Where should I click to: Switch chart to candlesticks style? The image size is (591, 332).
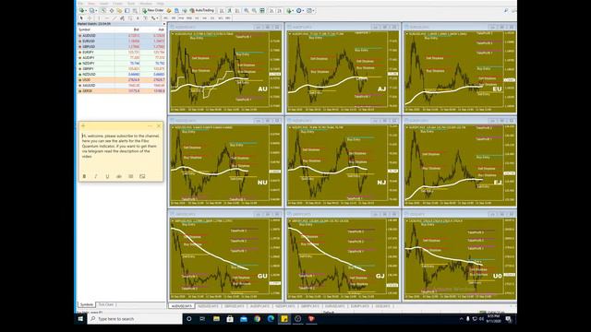(229, 10)
